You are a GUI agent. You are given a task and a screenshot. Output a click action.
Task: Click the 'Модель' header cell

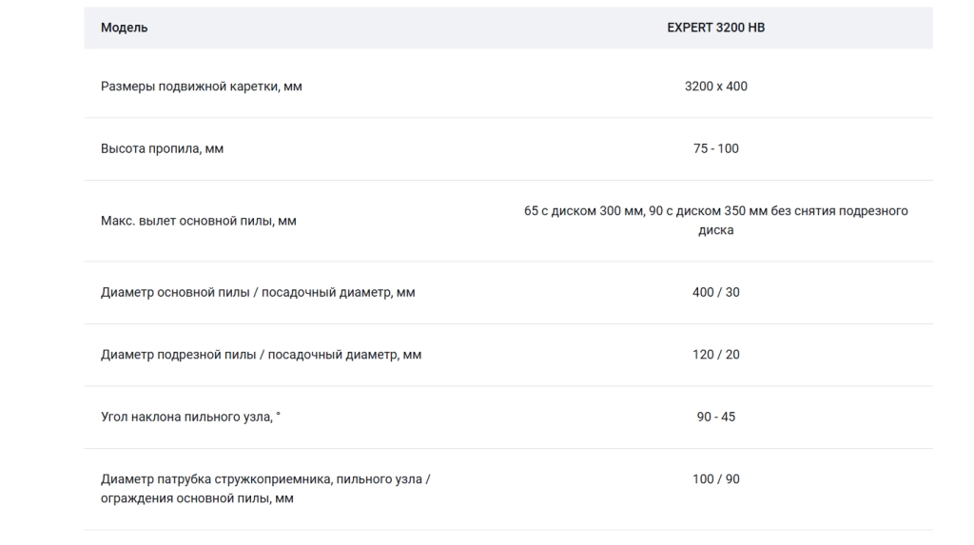(x=125, y=28)
